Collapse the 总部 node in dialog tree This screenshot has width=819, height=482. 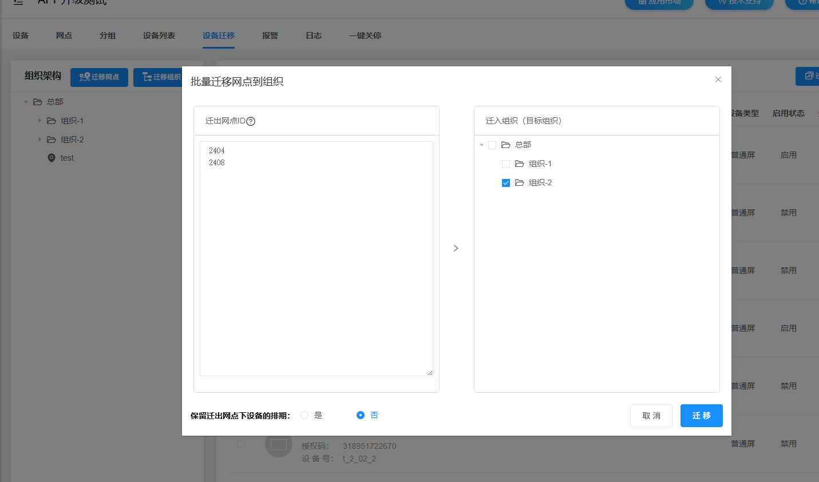481,145
